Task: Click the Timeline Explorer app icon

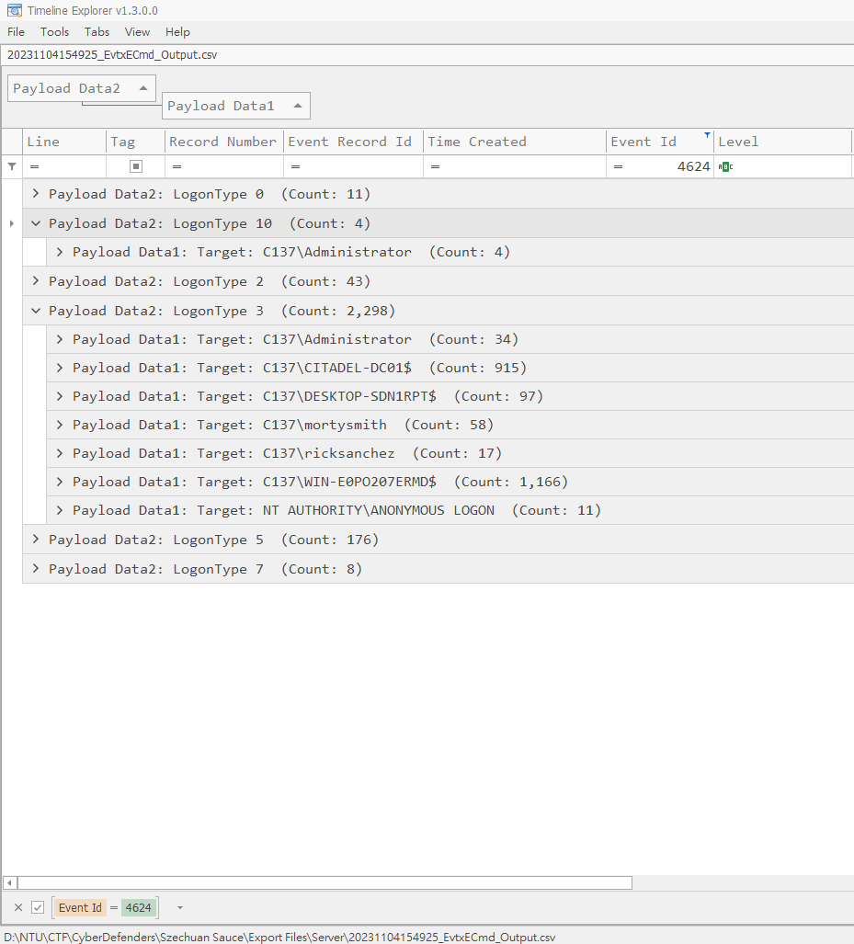Action: [14, 10]
